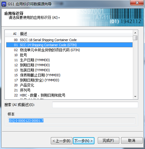Click the list scrollbar down arrow
Screen dimensions: 145x149
(135, 97)
